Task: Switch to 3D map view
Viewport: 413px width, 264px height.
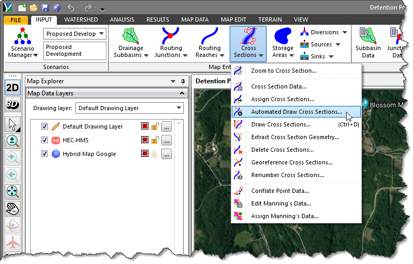Action: click(x=12, y=104)
